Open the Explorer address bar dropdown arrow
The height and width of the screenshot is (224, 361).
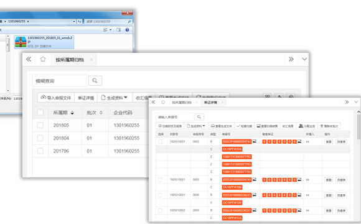tap(74, 21)
